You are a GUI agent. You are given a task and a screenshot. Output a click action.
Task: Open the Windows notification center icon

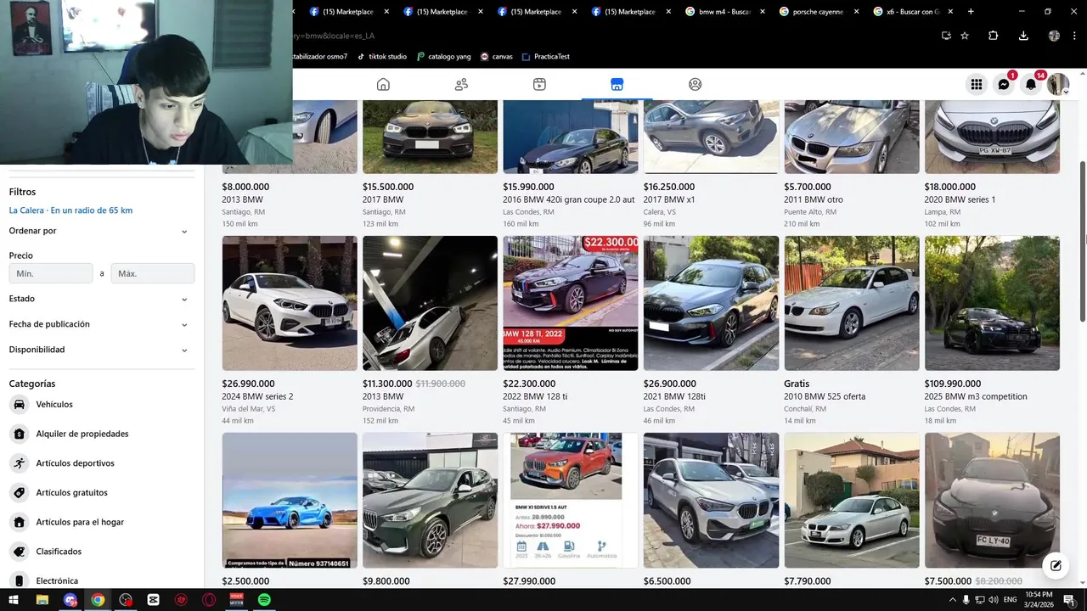point(1068,600)
